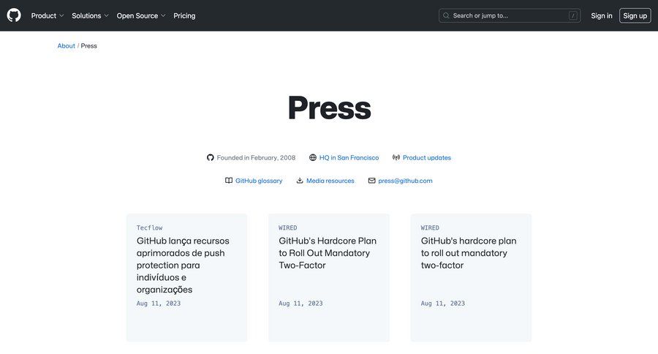Click the Press page heading
Image resolution: width=658 pixels, height=354 pixels.
330,108
